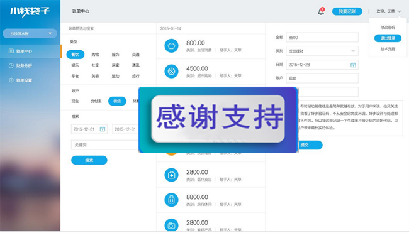This screenshot has width=409, height=233.
Task: Select the 800.00 生活消费 entry
Action: [211, 46]
